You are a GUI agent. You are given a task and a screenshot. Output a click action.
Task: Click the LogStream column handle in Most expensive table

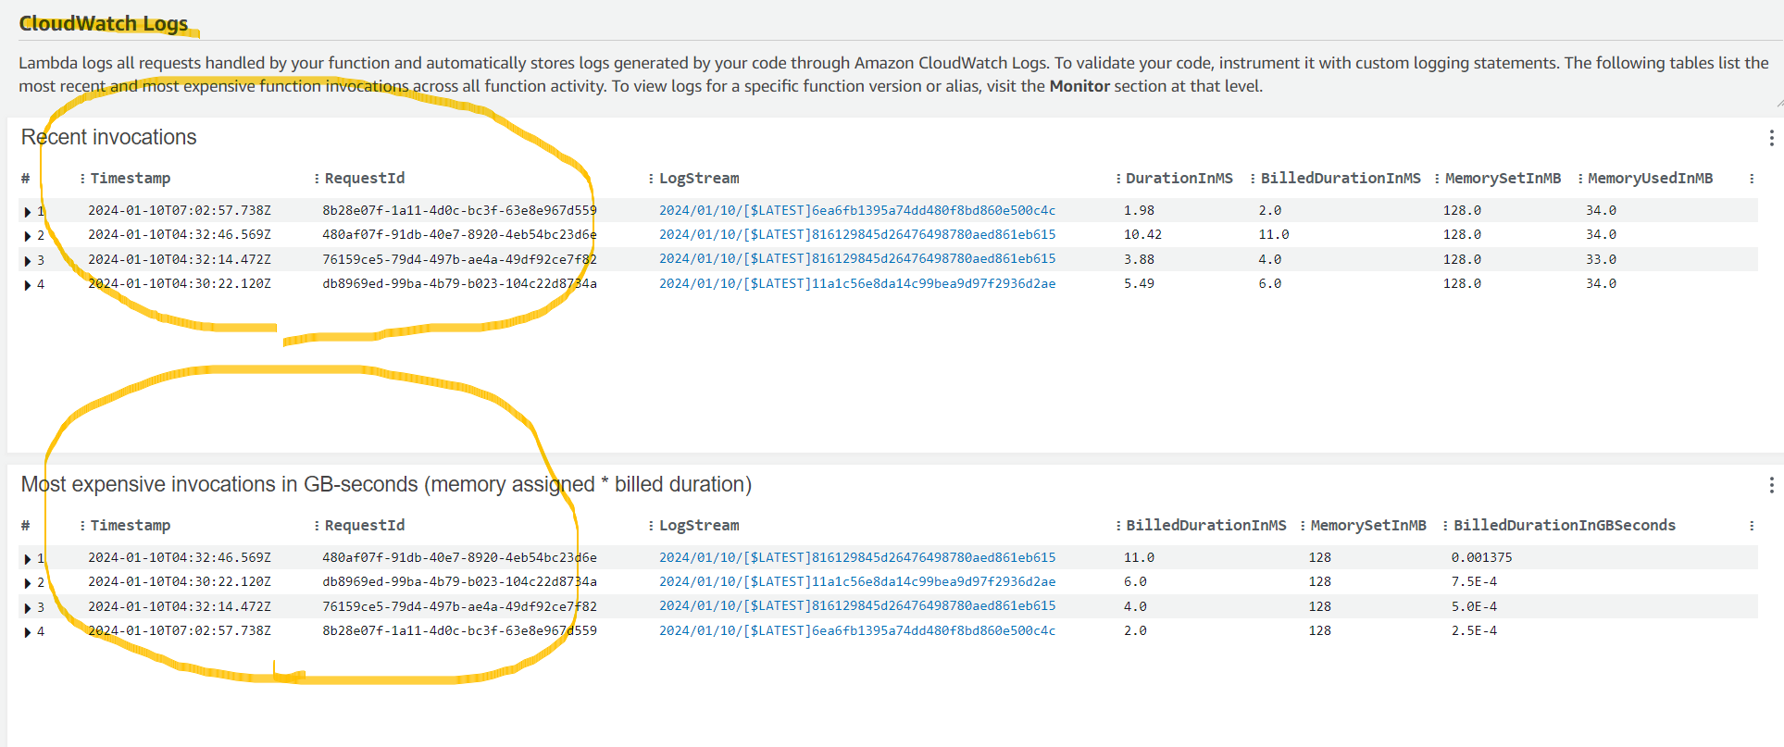(651, 526)
